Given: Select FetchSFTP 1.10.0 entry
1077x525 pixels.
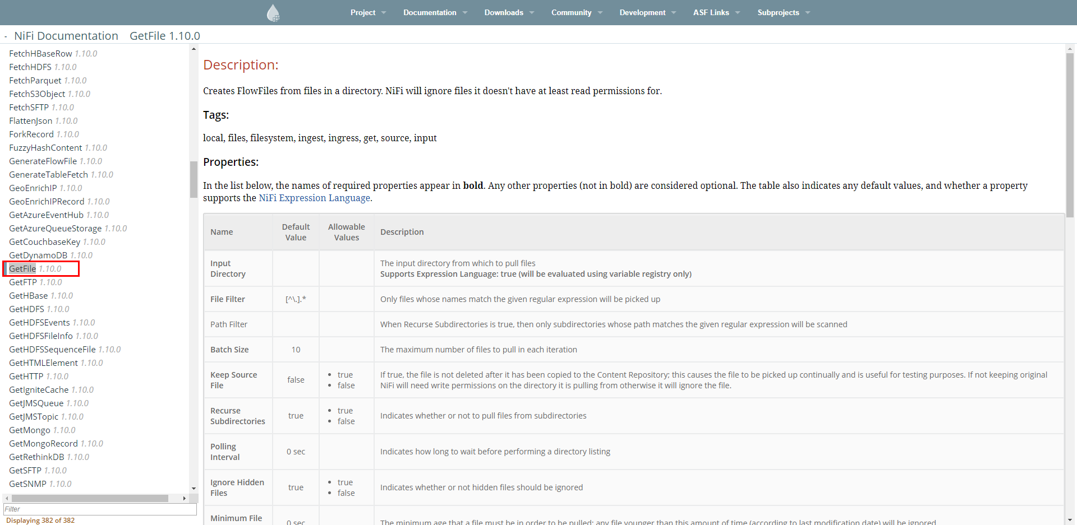Looking at the screenshot, I should (x=42, y=108).
